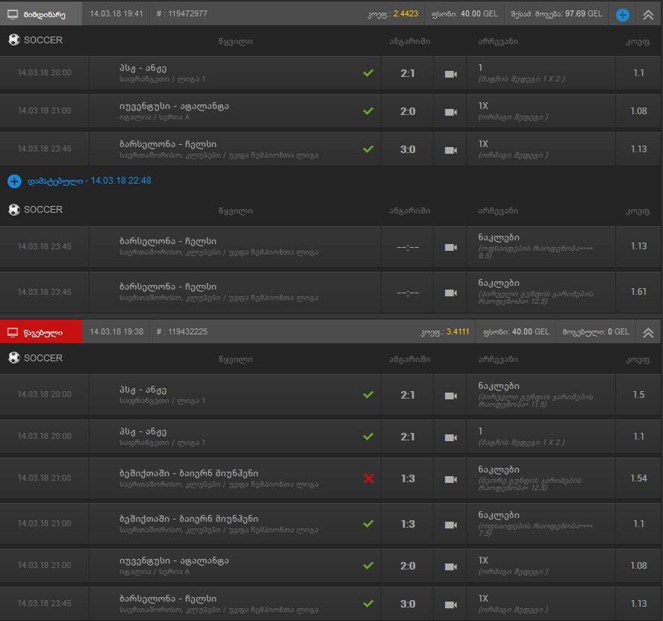Click იუვენტუსი - ატალანტა match name in ticket 119472977
The width and height of the screenshot is (663, 621).
point(174,106)
